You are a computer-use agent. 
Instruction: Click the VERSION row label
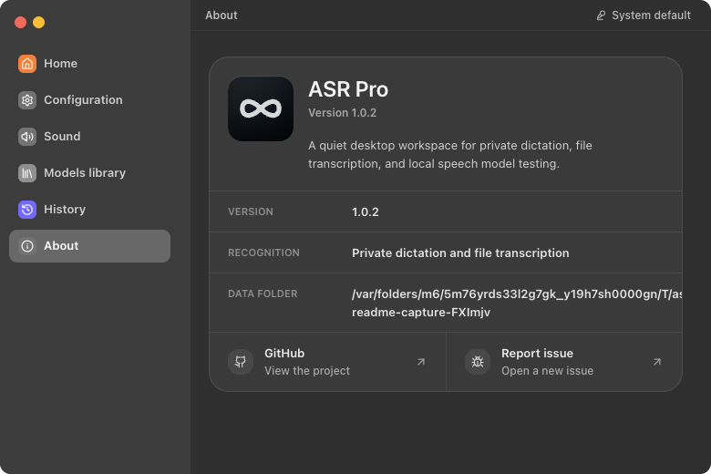[251, 211]
